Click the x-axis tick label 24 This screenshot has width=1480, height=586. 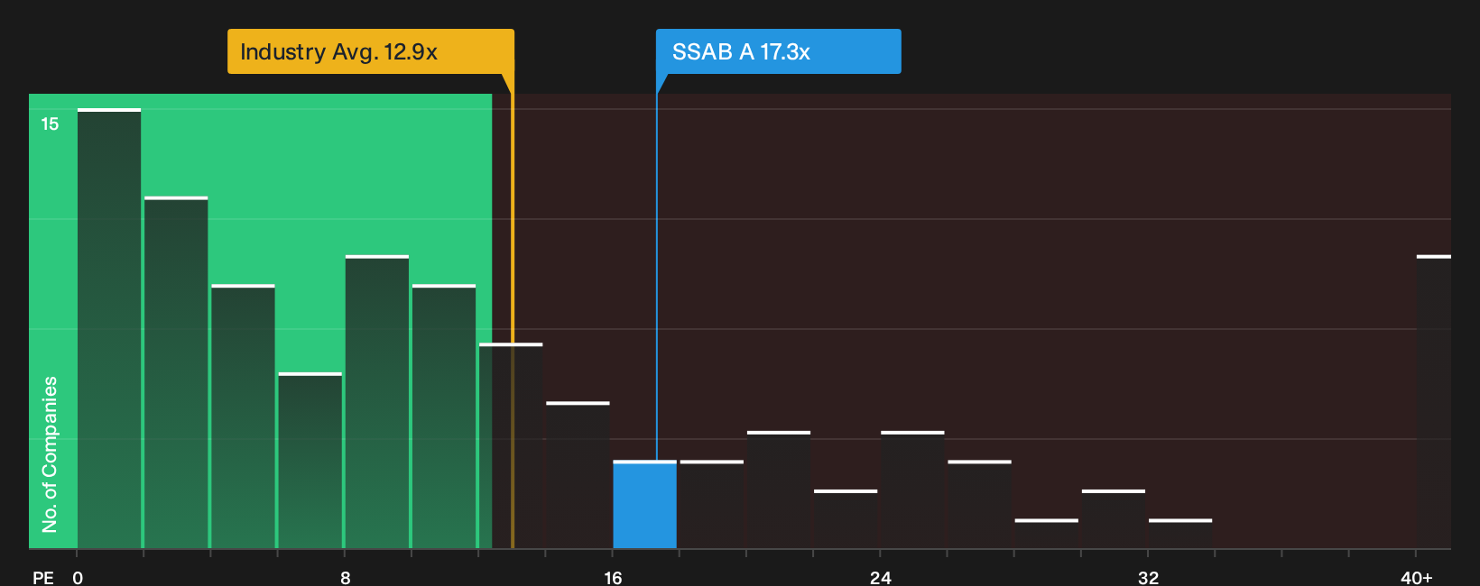click(881, 577)
